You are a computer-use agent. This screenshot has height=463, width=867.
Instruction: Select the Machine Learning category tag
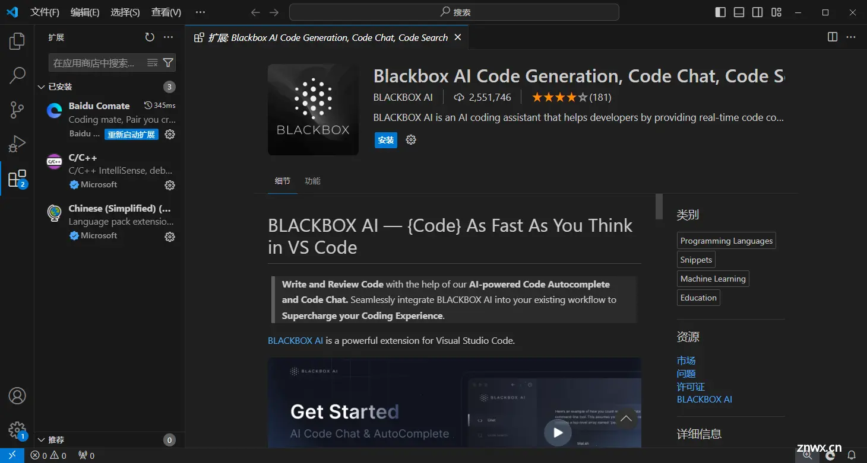pyautogui.click(x=713, y=279)
